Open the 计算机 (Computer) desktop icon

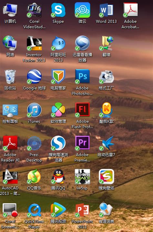coord(10,10)
